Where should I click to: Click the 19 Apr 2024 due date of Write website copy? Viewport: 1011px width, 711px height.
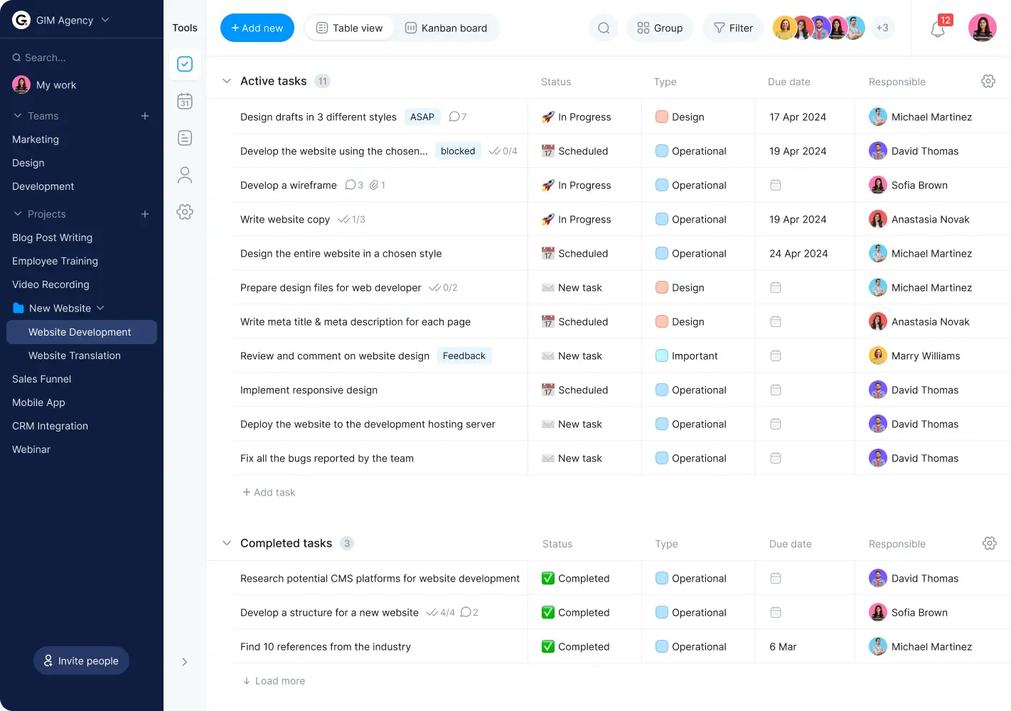click(798, 219)
